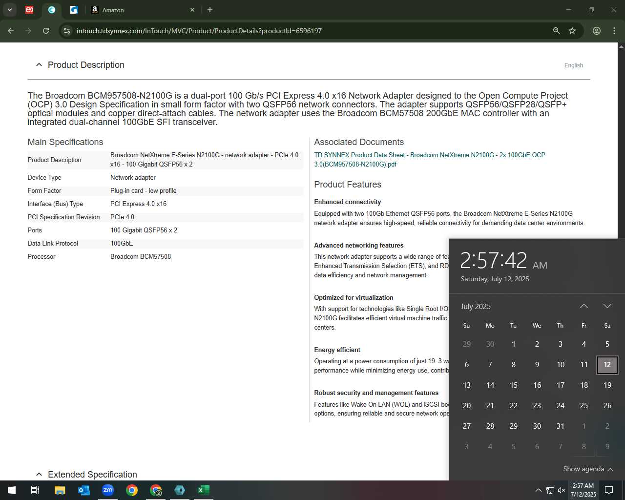This screenshot has height=500, width=625.
Task: Collapse the Product Description section
Action: click(39, 65)
